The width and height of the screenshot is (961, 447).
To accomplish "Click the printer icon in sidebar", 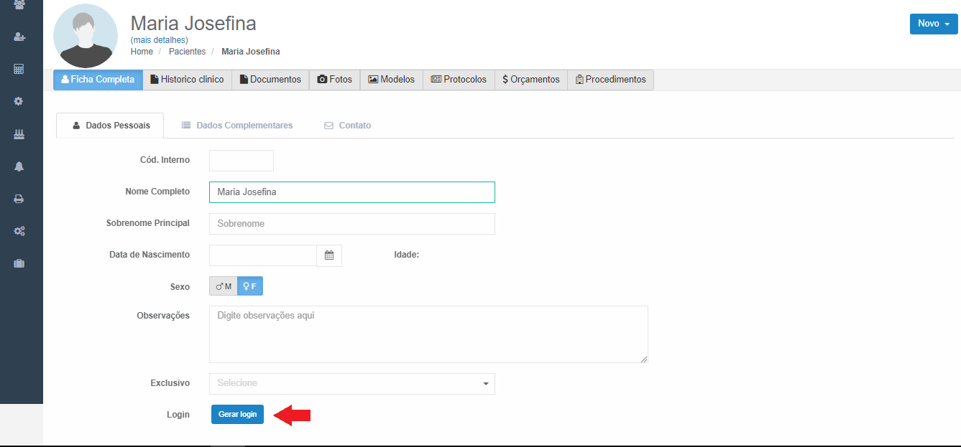I will pyautogui.click(x=19, y=199).
